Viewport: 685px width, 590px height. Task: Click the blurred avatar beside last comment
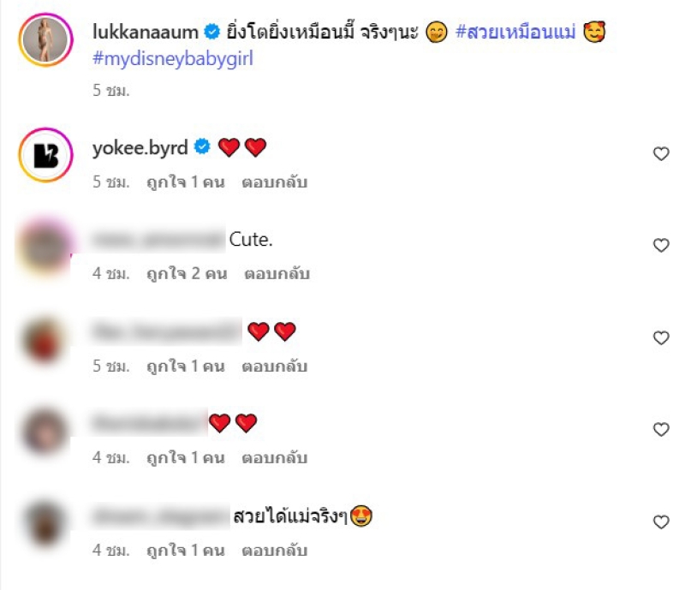pos(45,522)
